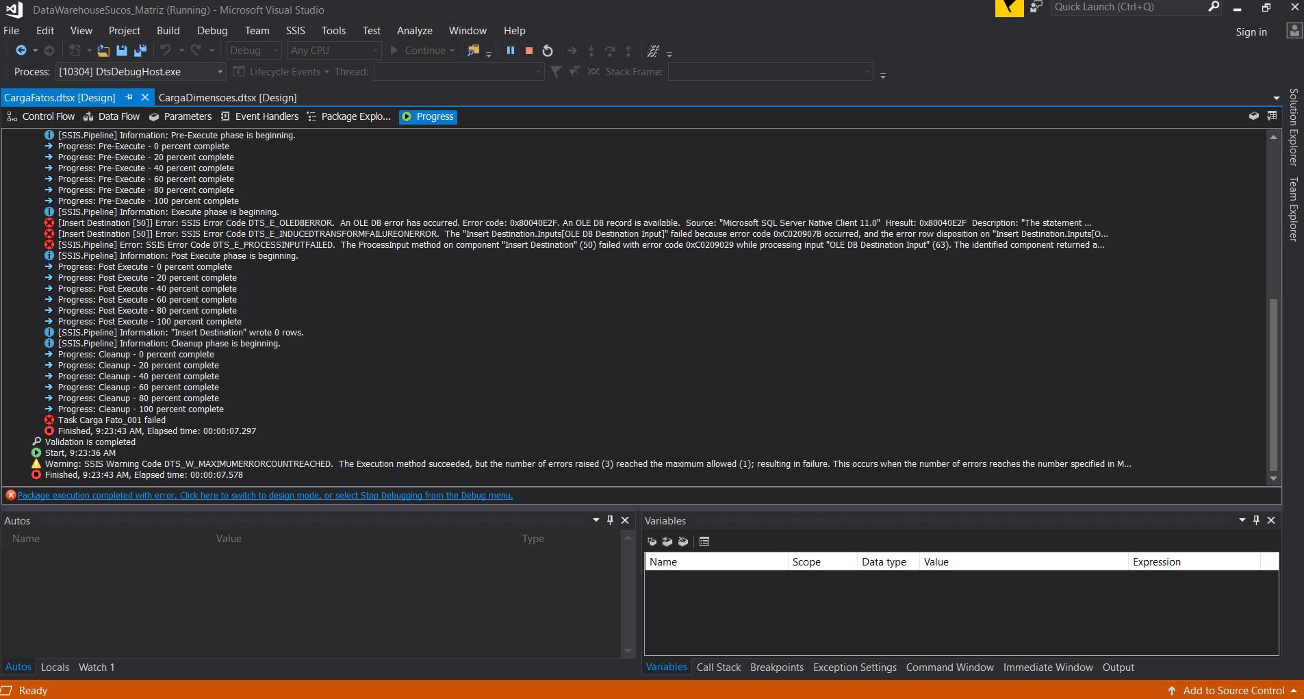Switch to the CargaDimensoes.dtsx design tab

(x=227, y=98)
